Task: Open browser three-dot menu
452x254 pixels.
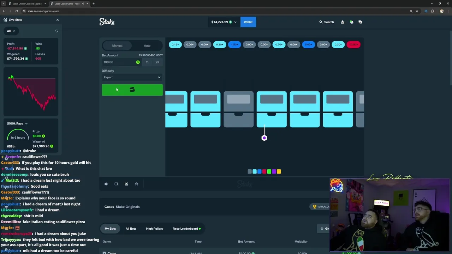Action: coord(448,11)
